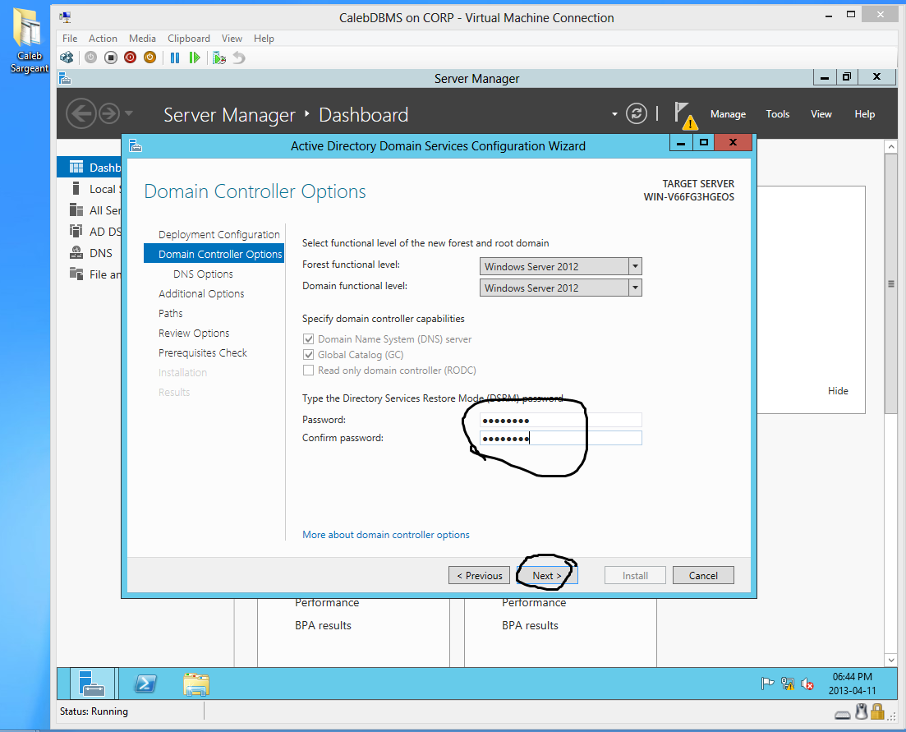Click the Cancel button

coord(703,575)
